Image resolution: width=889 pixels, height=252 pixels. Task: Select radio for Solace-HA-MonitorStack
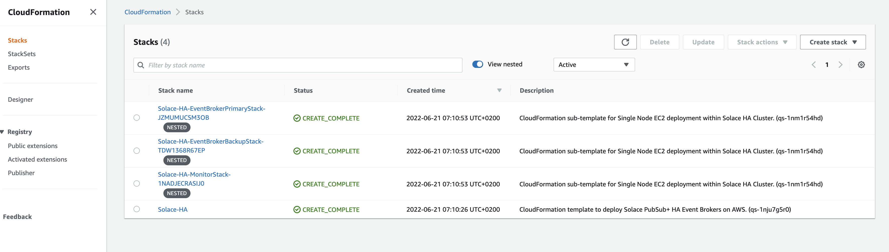pyautogui.click(x=137, y=184)
